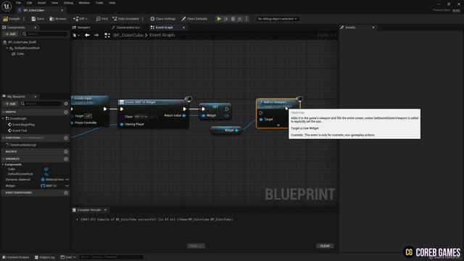Image resolution: width=464 pixels, height=261 pixels.
Task: Click the Unreal Engine logo icon
Action: [7, 6]
